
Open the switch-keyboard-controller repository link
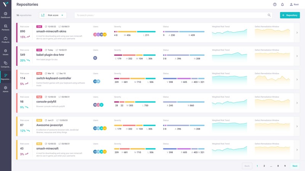(53, 78)
